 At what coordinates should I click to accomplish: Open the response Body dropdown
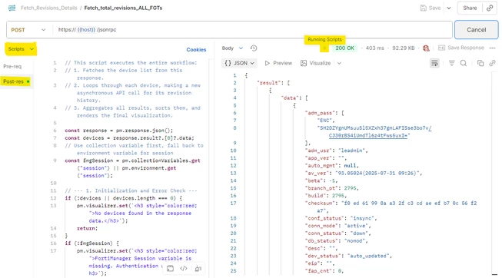coord(232,48)
